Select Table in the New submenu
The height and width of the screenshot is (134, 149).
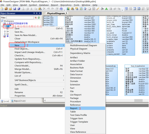[85, 112]
